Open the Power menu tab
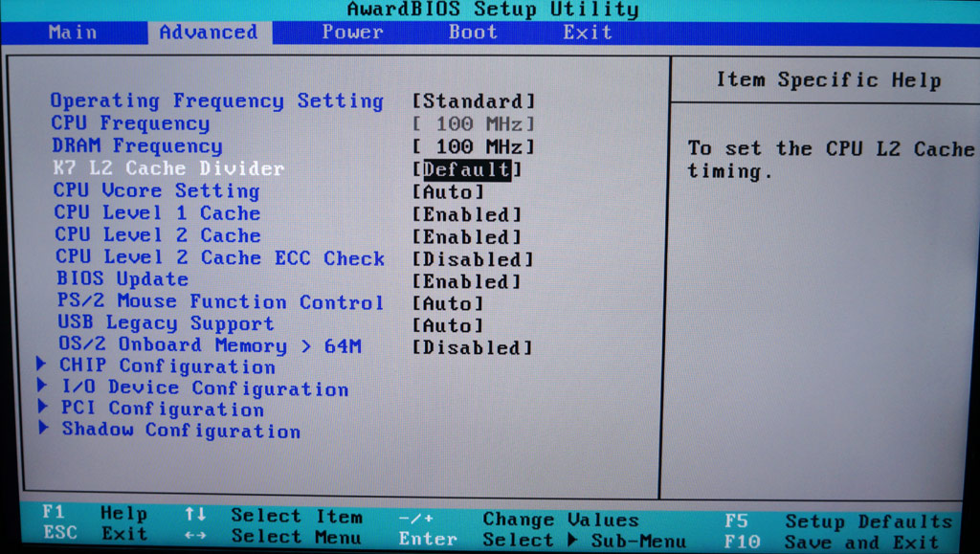 (x=352, y=32)
